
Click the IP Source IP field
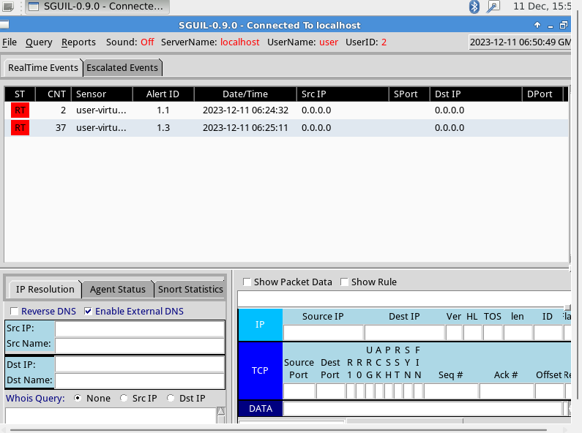323,333
